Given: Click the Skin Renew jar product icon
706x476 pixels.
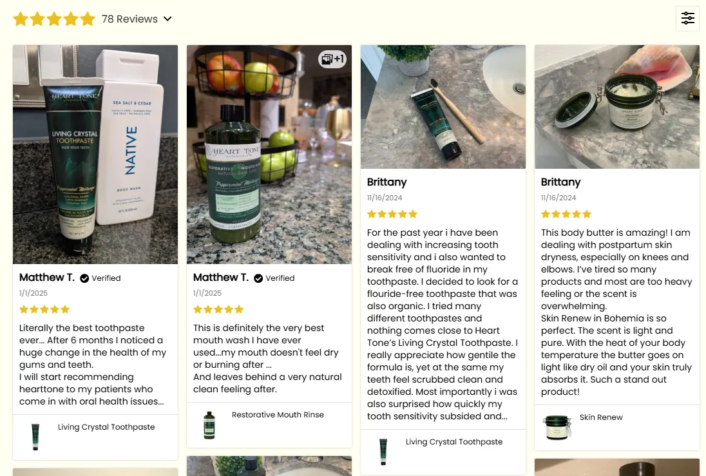Looking at the screenshot, I should click(x=557, y=427).
